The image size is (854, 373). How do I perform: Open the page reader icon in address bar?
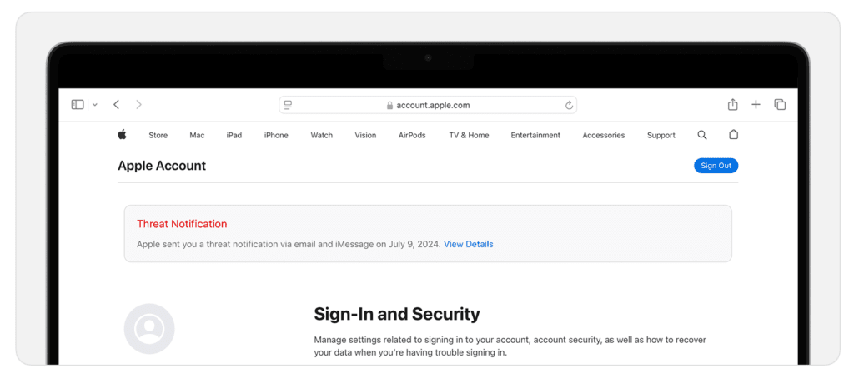[x=288, y=105]
